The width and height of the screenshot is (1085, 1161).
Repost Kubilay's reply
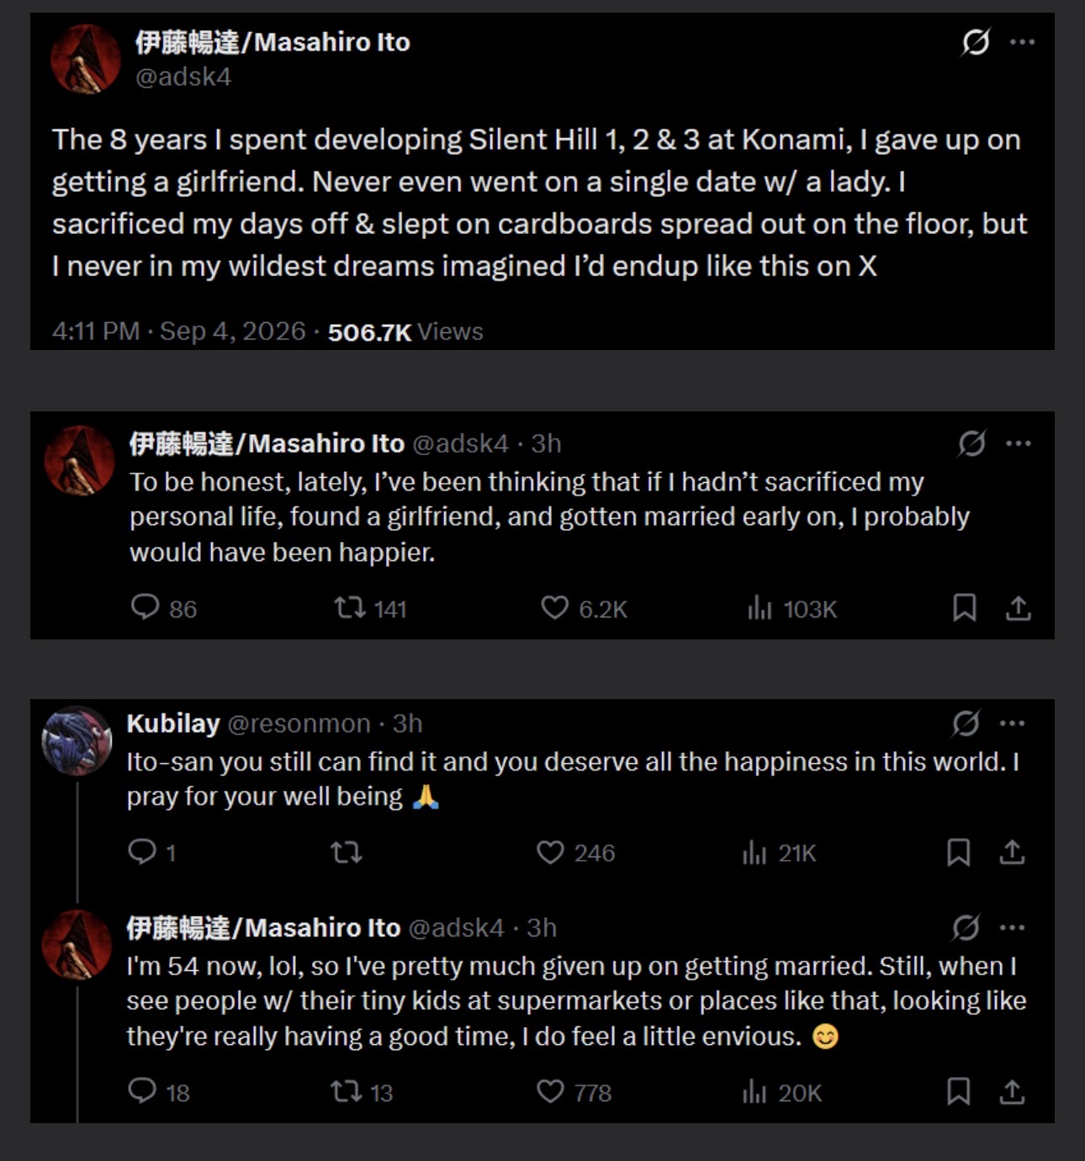click(x=346, y=852)
